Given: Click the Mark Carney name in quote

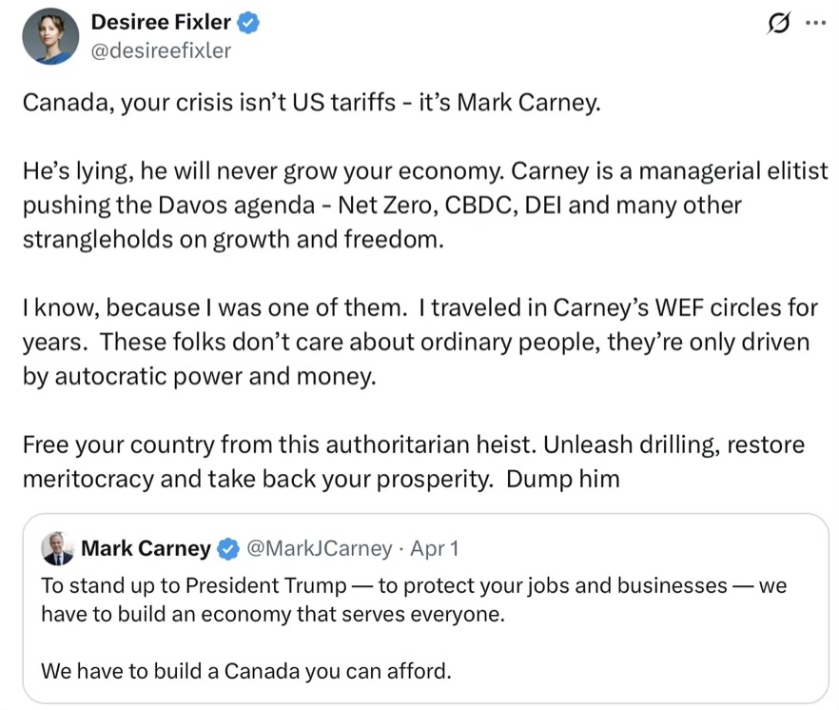Looking at the screenshot, I should [146, 548].
